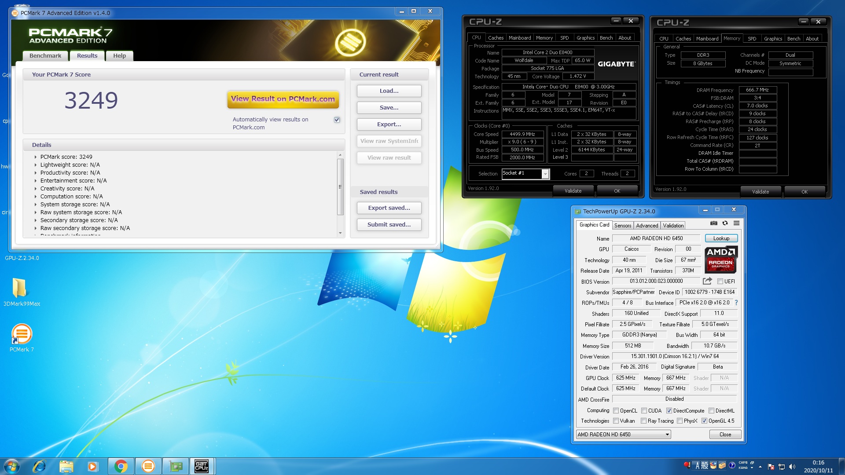This screenshot has height=475, width=845.
Task: Click the PCMark 7 title bar icon
Action: click(x=15, y=13)
